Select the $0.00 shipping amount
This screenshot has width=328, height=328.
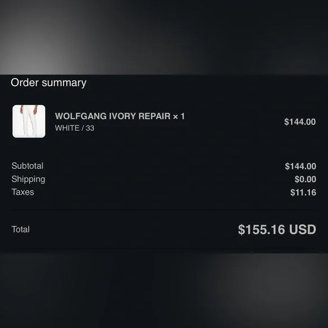305,179
